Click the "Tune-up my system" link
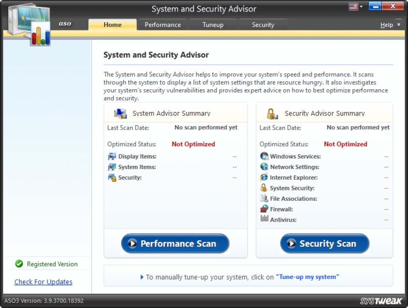 [x=307, y=277]
